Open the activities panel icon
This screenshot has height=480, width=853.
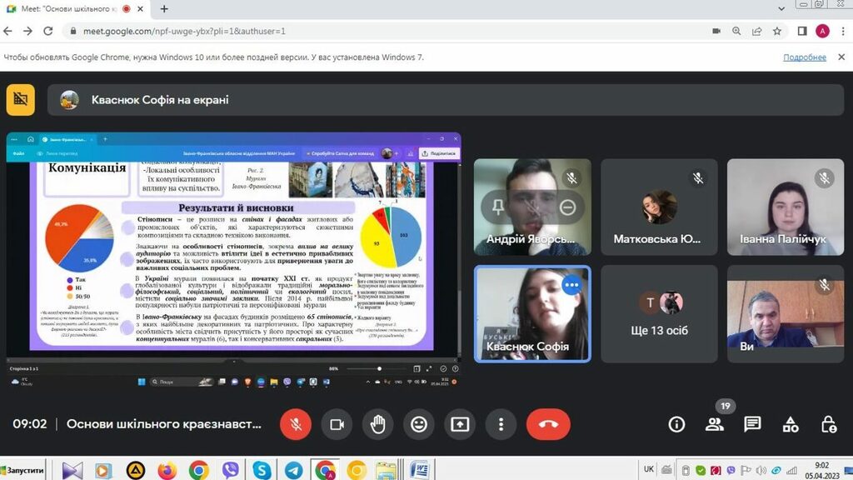pos(791,424)
